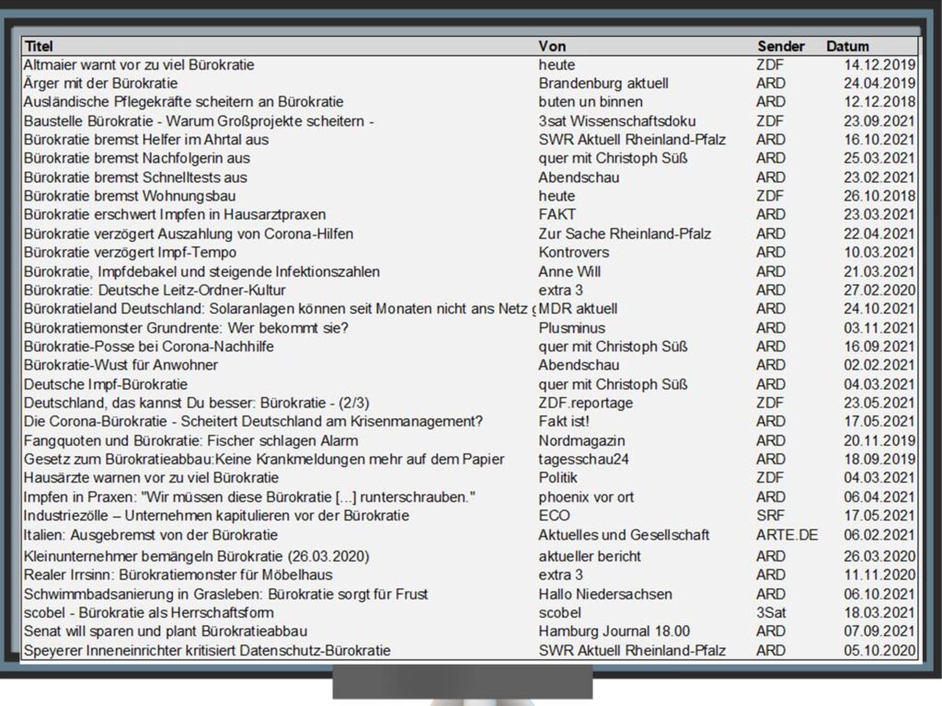This screenshot has height=706, width=942.
Task: Click sender 'SRF' cell
Action: [x=770, y=517]
